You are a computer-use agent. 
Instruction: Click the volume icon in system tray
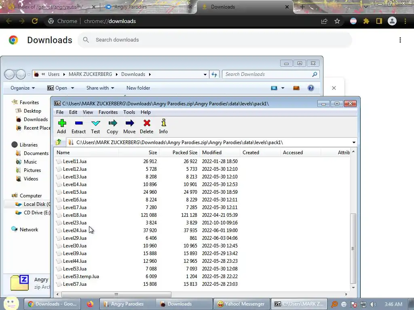pos(373,304)
